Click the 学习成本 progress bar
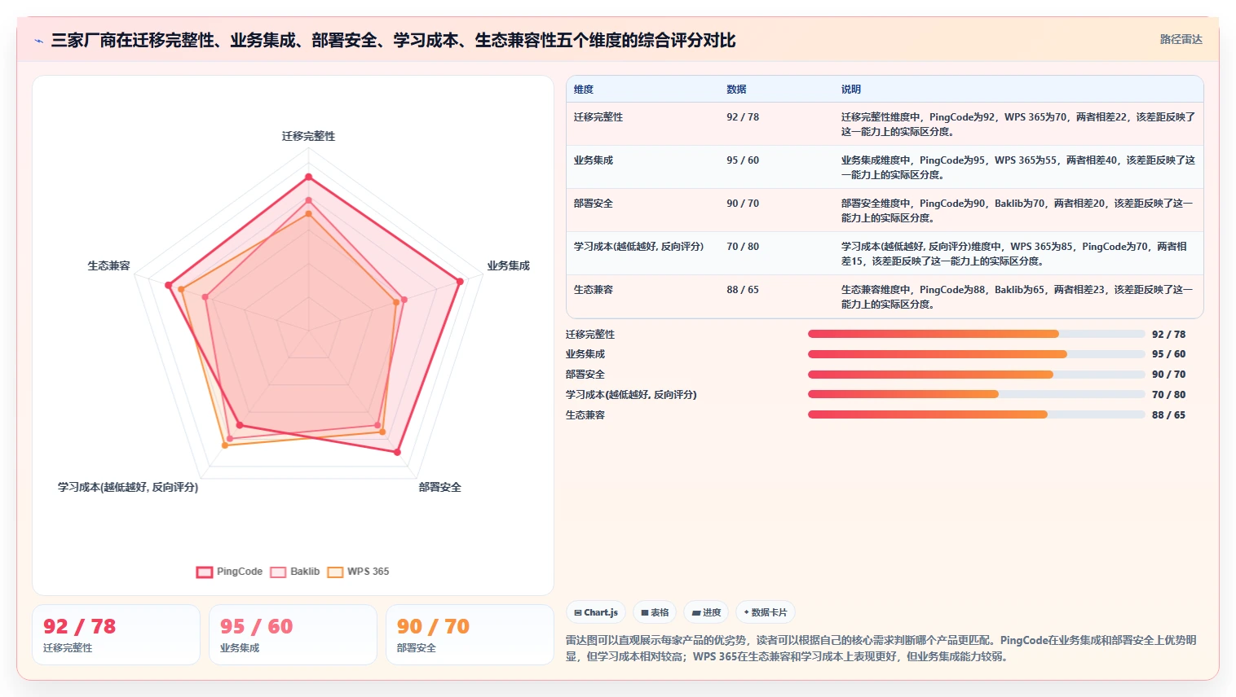The image size is (1236, 697). click(x=977, y=394)
